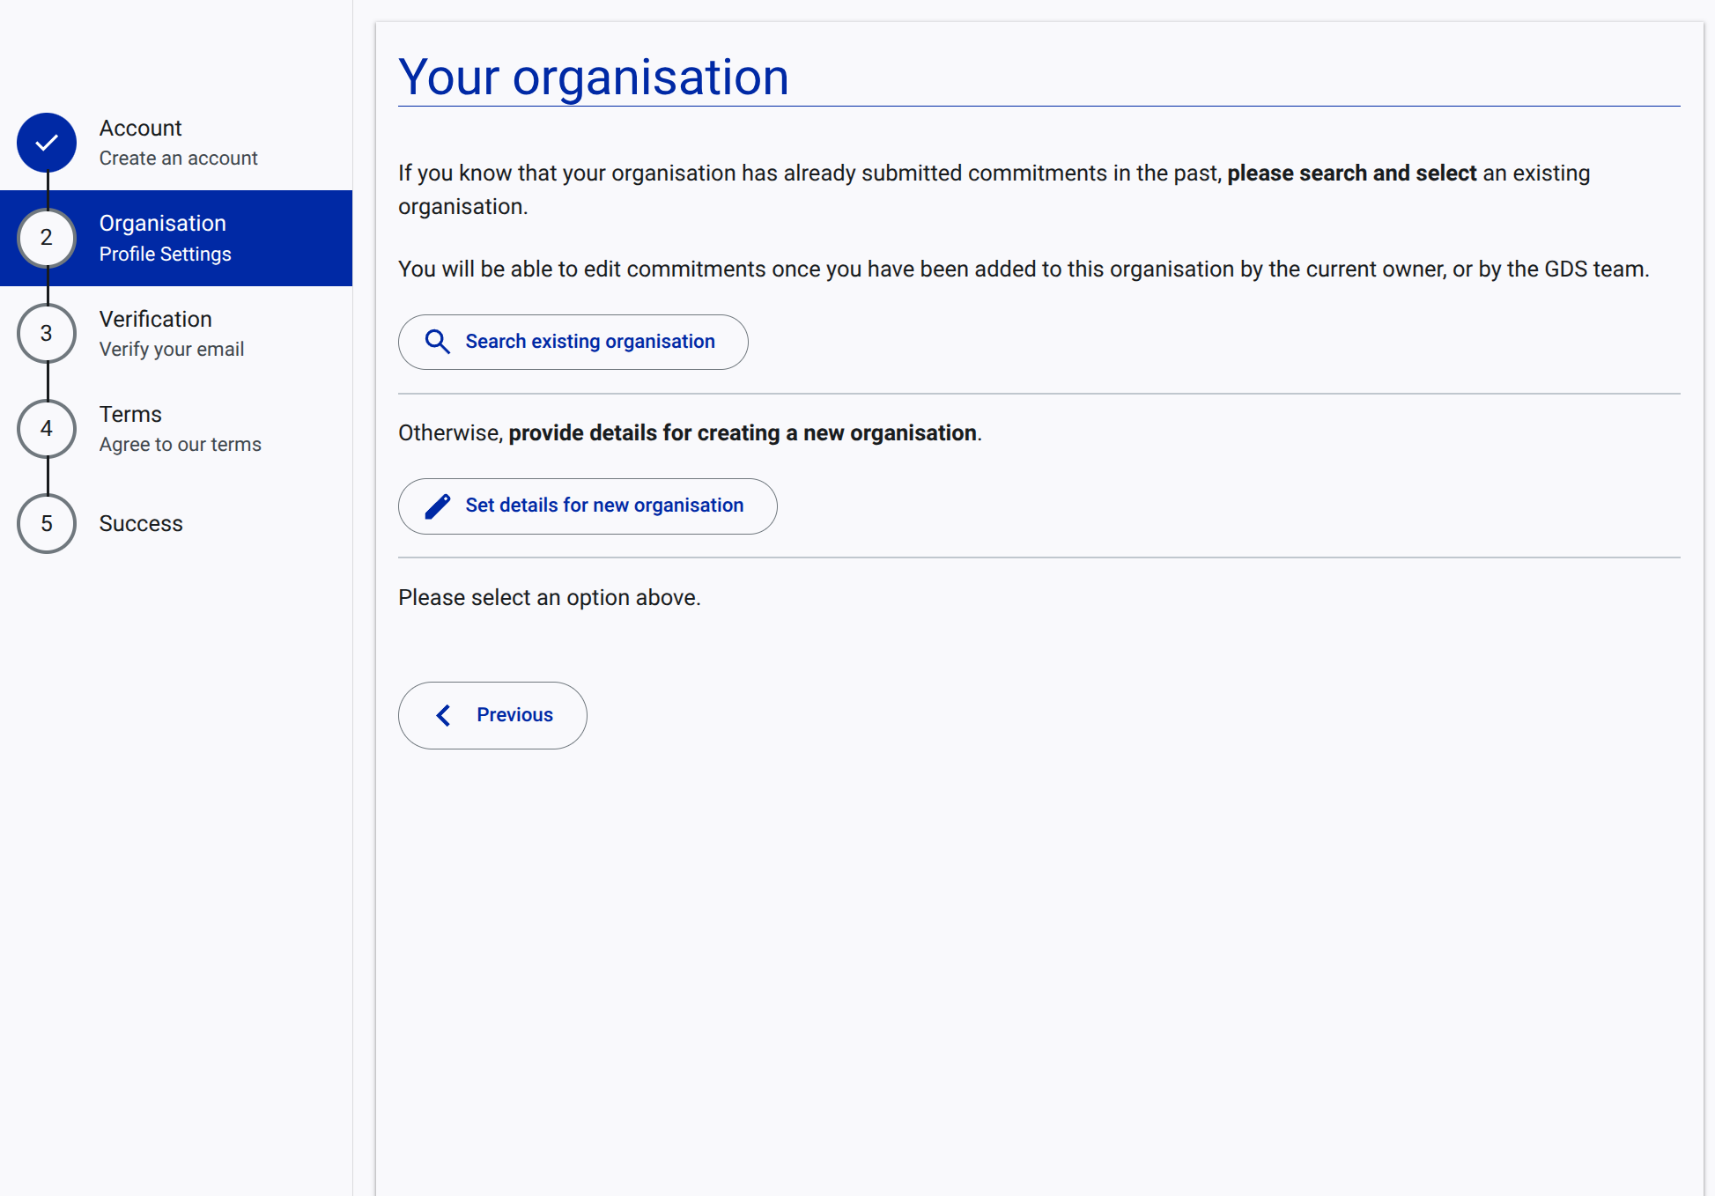
Task: Click Set details for new organisation
Action: (x=587, y=506)
